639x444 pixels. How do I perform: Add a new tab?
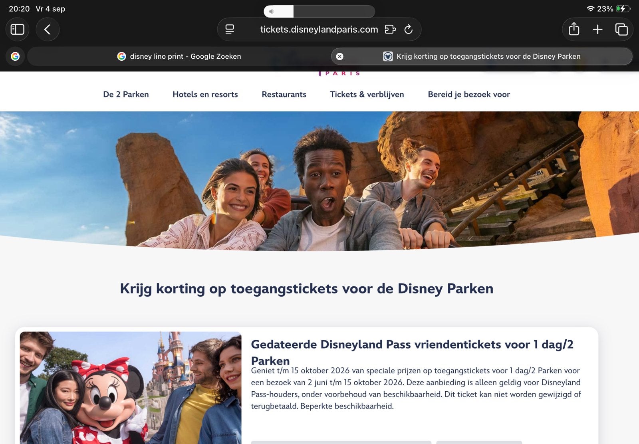[x=597, y=29]
